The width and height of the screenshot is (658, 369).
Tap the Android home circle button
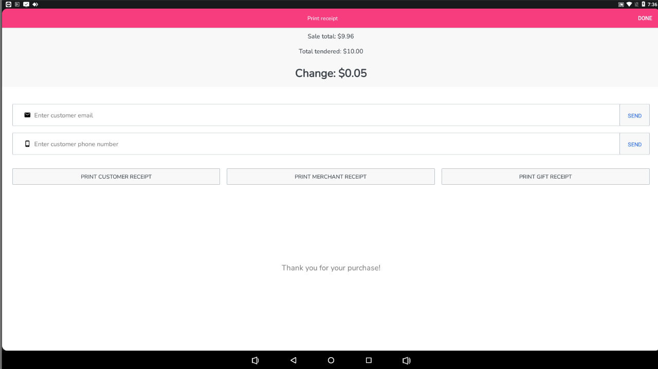tap(331, 360)
